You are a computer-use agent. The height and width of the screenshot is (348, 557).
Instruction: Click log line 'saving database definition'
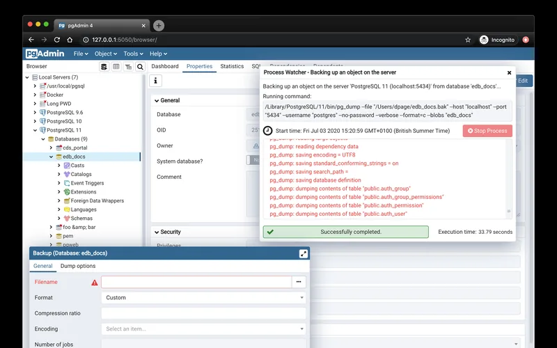point(315,180)
